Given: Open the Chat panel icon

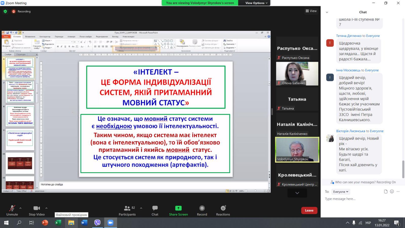Looking at the screenshot, I should pyautogui.click(x=155, y=208).
